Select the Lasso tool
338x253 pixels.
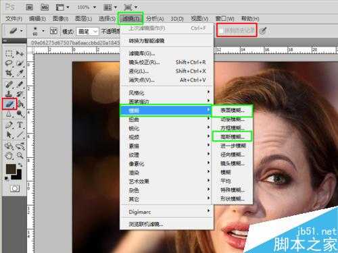coord(9,63)
